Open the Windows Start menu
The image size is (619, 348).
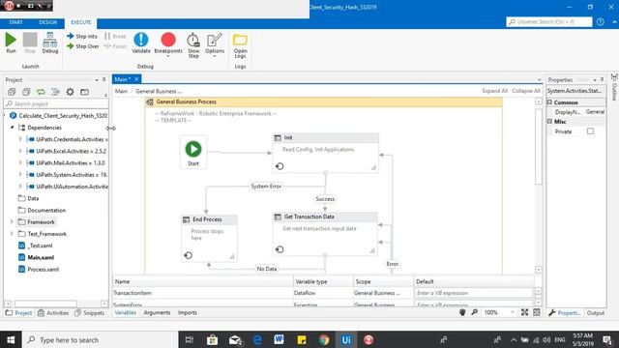11,339
